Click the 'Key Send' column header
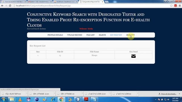This screenshot has height=102, width=182. pyautogui.click(x=133, y=52)
